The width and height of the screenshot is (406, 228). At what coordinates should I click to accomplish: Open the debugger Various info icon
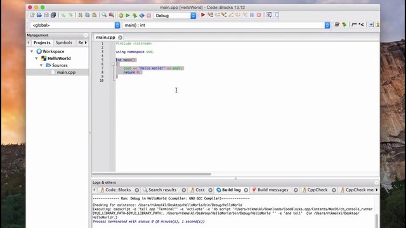(x=276, y=15)
